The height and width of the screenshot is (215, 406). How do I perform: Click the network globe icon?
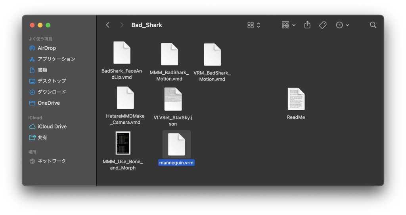pyautogui.click(x=32, y=161)
